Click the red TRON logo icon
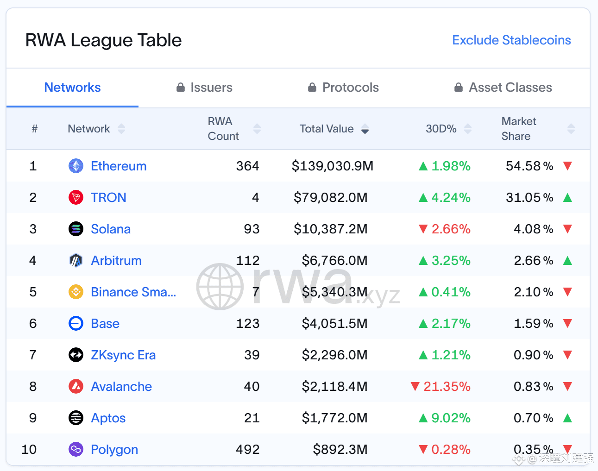598x471 pixels. (x=76, y=197)
